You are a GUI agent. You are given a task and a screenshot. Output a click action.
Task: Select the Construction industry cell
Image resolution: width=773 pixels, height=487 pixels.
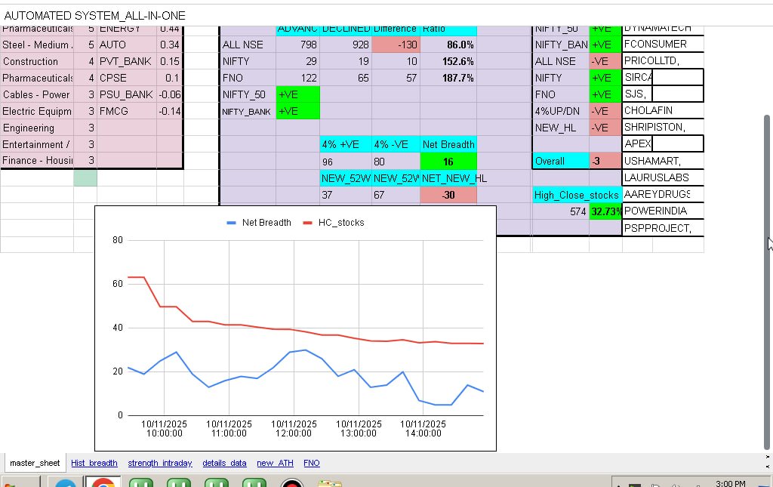pos(37,61)
